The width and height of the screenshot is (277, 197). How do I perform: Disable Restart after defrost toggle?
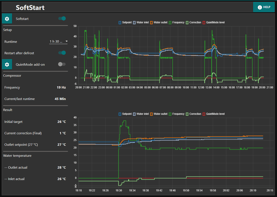pyautogui.click(x=62, y=53)
